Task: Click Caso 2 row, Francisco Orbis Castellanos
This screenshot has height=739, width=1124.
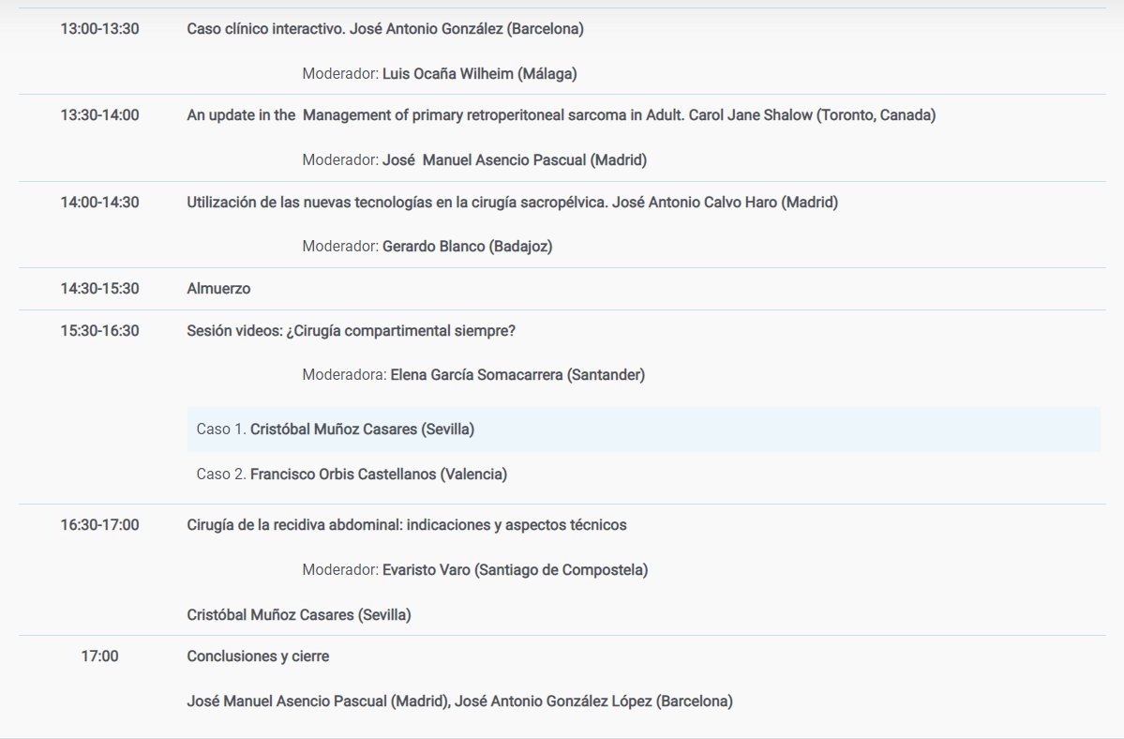Action: 644,474
